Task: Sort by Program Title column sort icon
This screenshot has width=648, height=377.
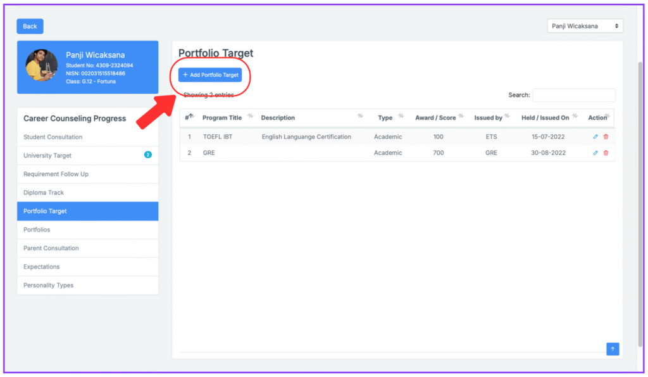Action: pyautogui.click(x=250, y=116)
